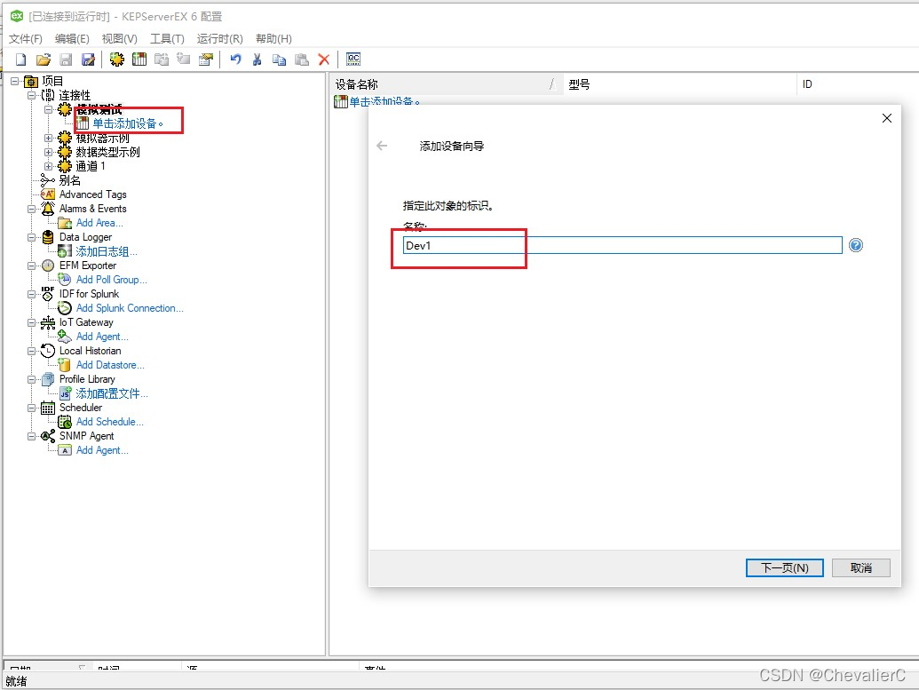
Task: Launch the Quick Client QC icon
Action: point(353,59)
